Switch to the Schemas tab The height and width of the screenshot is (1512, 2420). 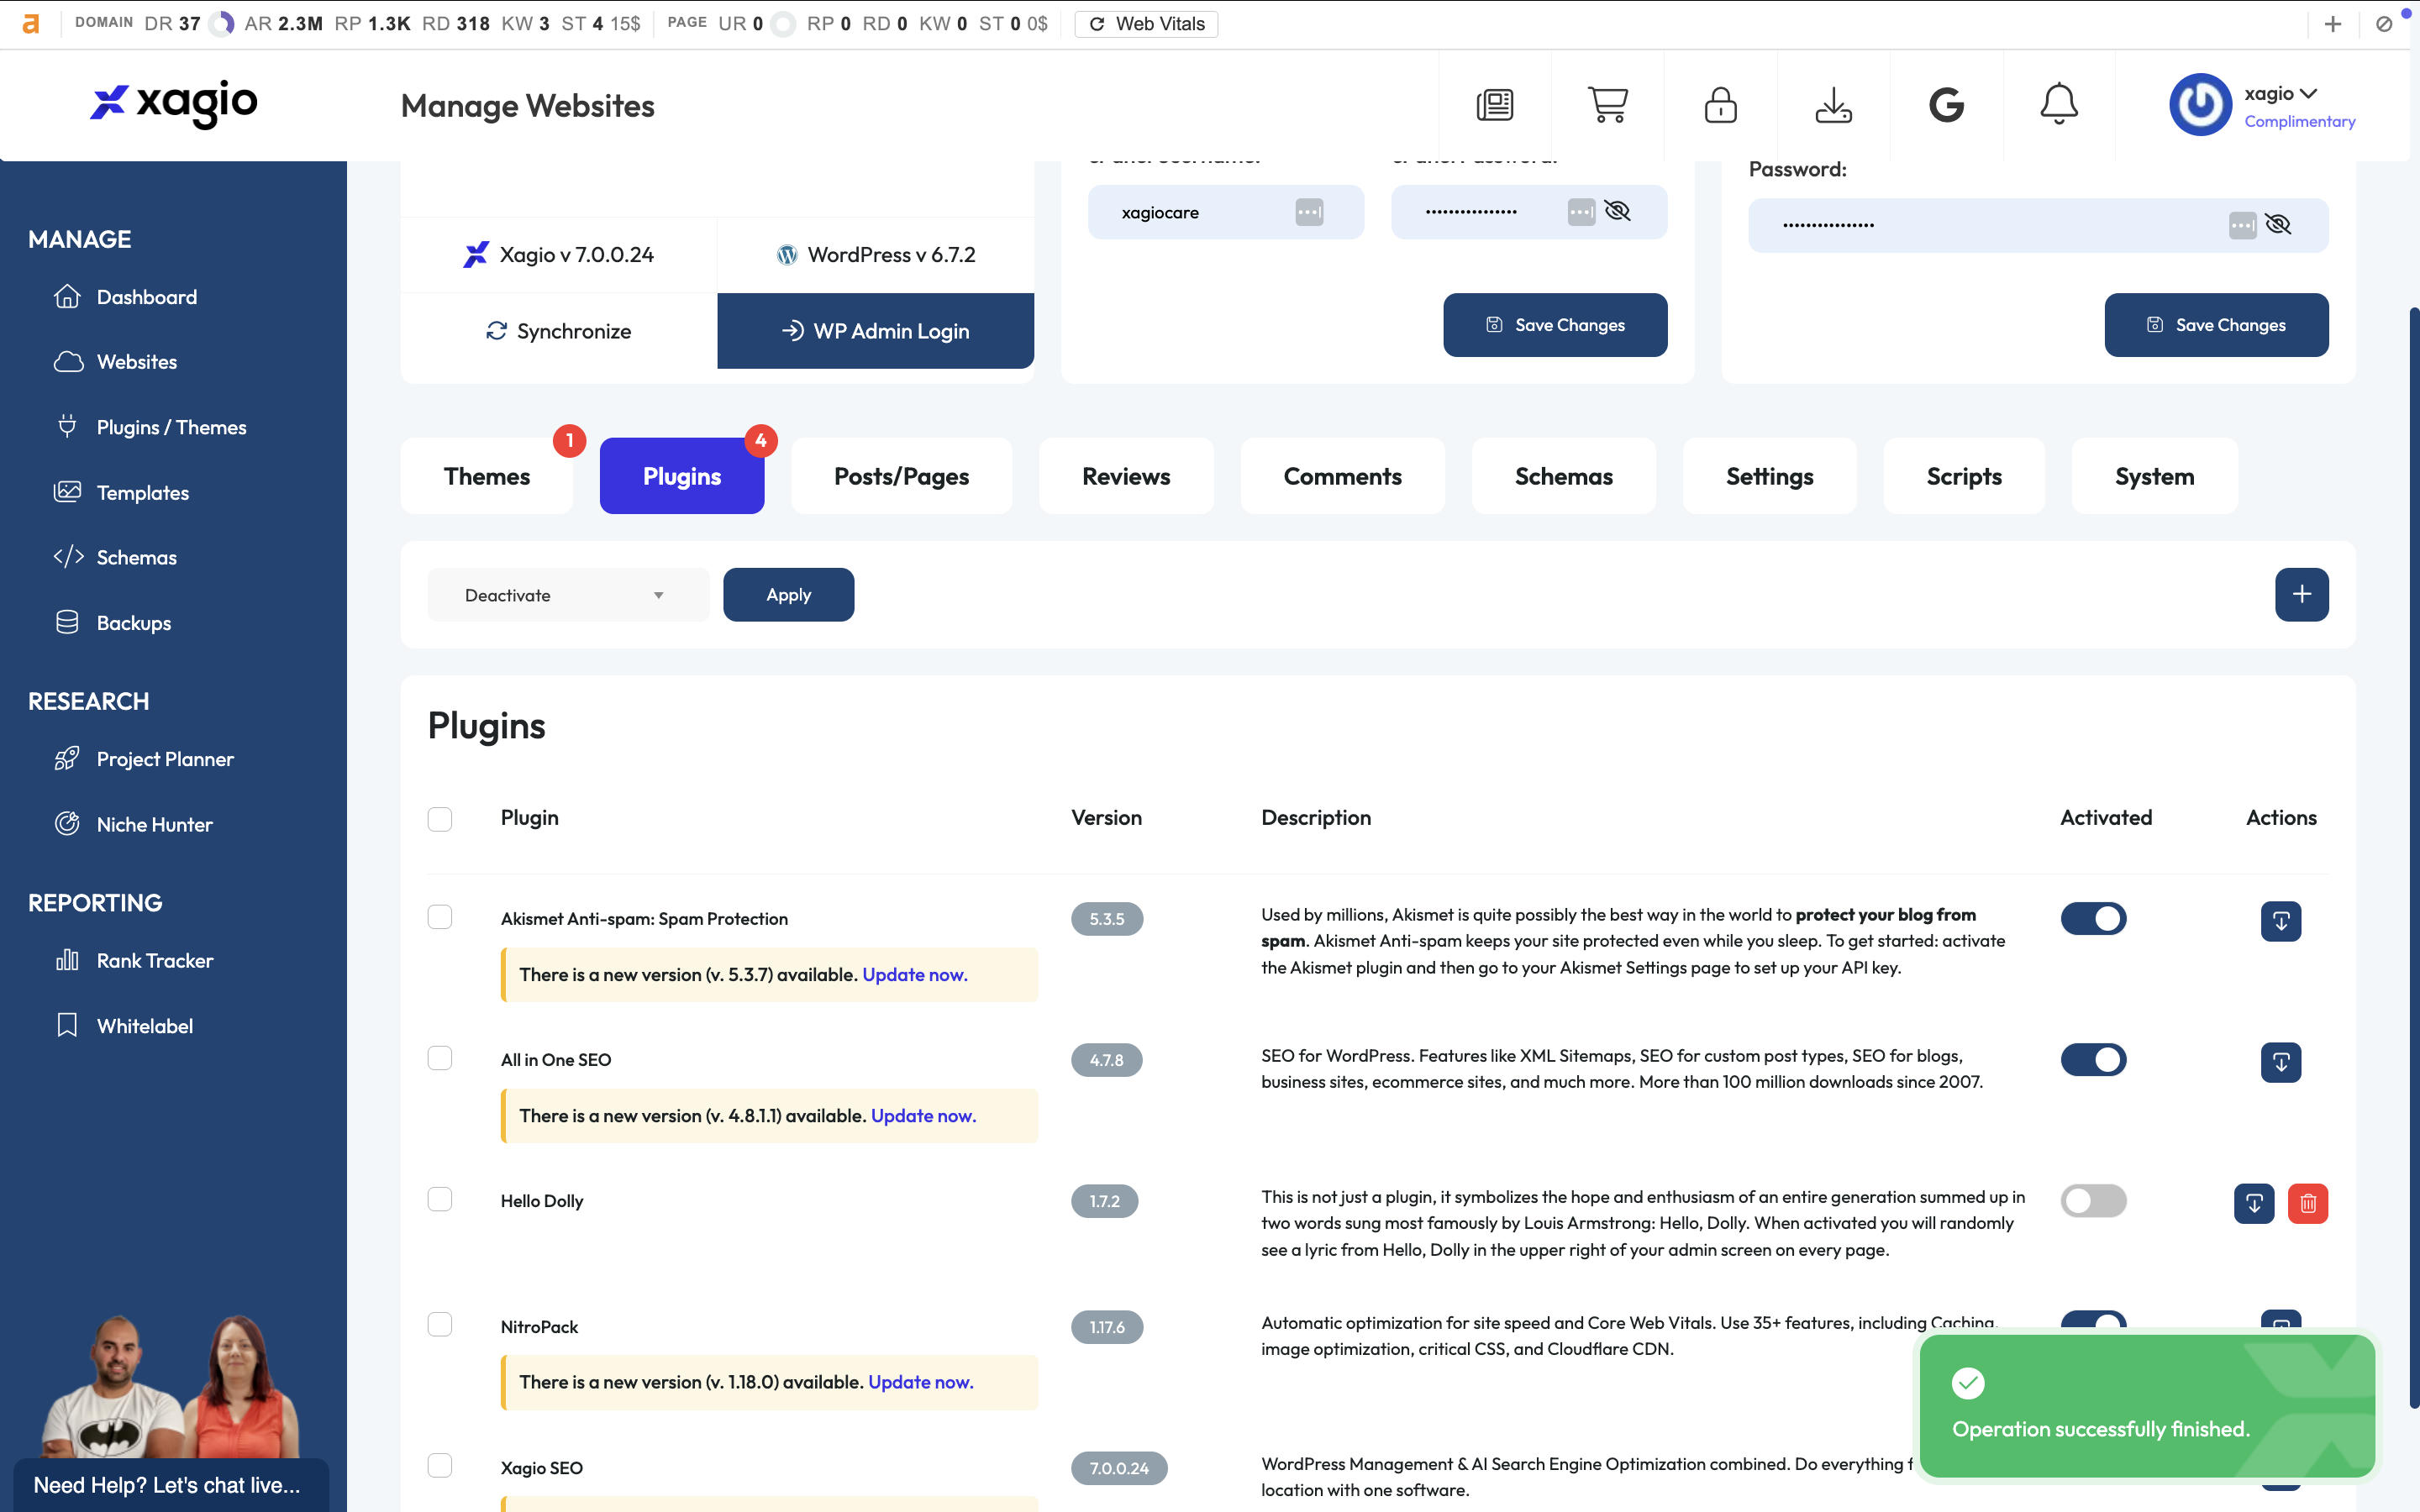[x=1563, y=476]
